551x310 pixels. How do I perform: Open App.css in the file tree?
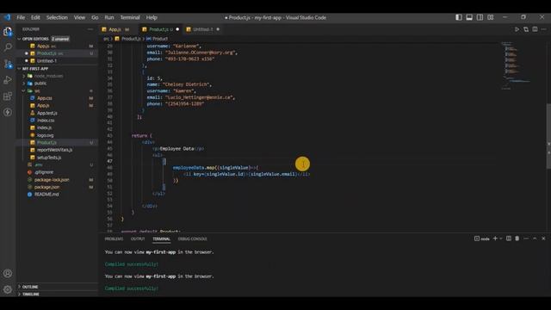(44, 98)
